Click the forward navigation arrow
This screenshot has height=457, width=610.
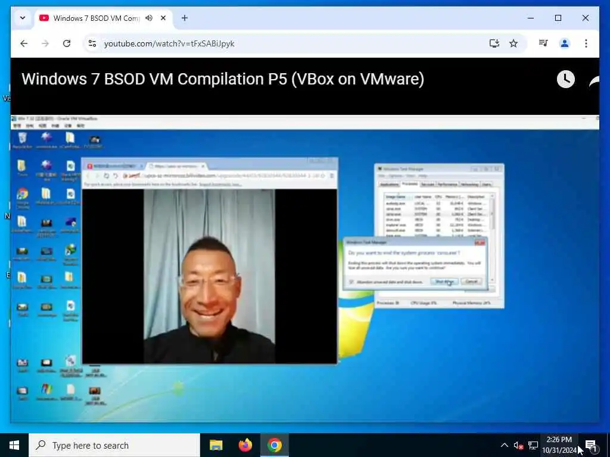coord(45,43)
